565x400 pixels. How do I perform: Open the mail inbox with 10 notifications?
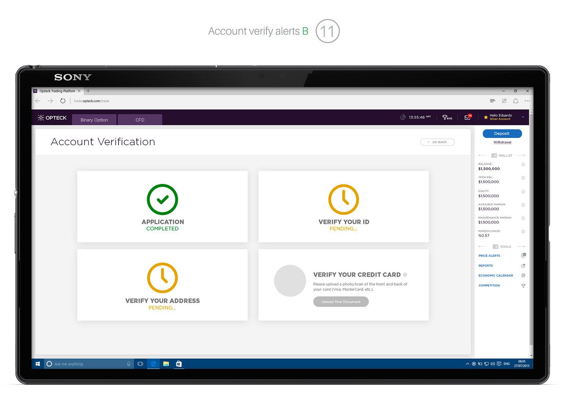(x=468, y=117)
